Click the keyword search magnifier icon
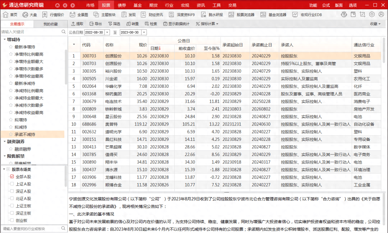The height and width of the screenshot is (233, 388). [x=64, y=32]
